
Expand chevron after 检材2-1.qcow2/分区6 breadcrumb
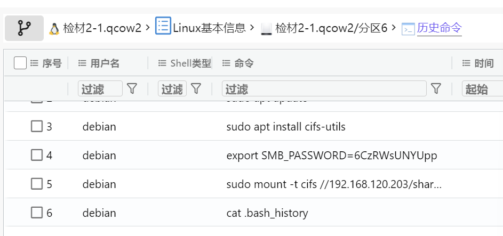394,28
